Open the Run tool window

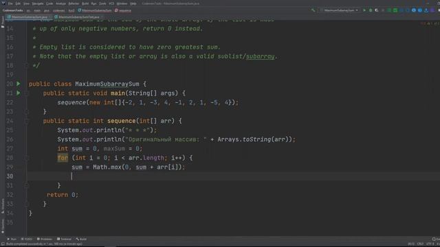pyautogui.click(x=12, y=239)
